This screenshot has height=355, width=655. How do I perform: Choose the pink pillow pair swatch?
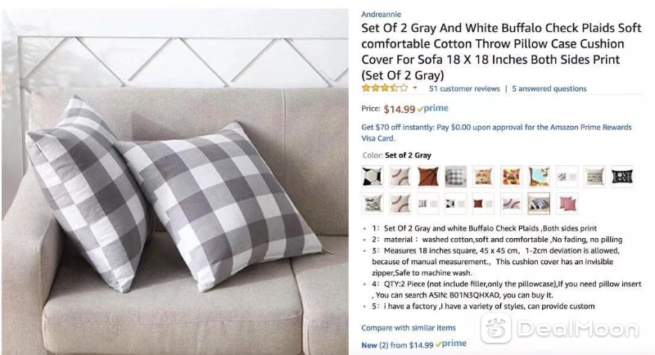(x=567, y=204)
